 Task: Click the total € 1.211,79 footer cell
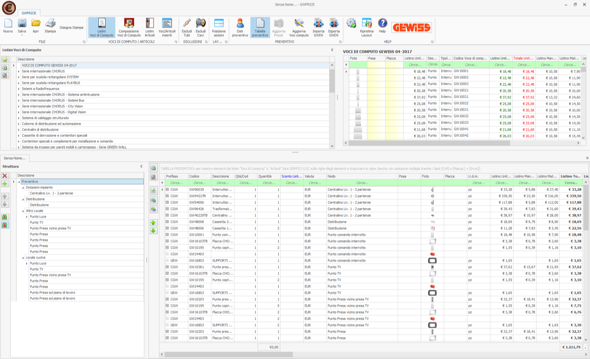[x=571, y=347]
